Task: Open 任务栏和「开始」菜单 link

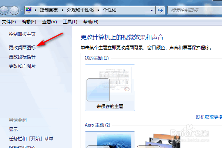Action: click(31, 138)
